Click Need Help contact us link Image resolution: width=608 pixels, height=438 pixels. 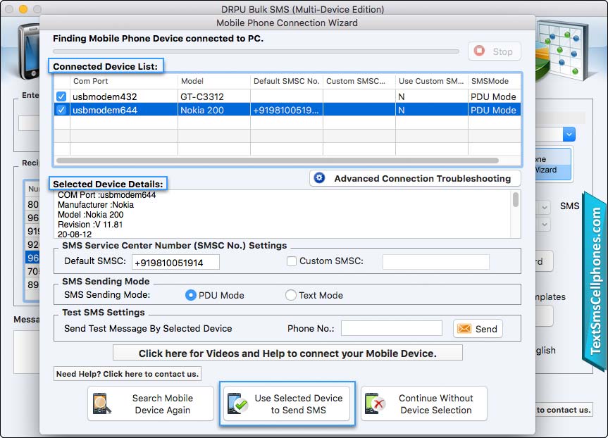(128, 374)
